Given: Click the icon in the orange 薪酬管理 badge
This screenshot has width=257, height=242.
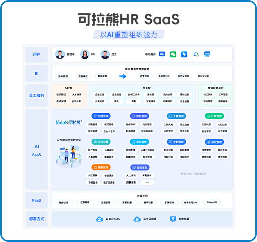Looking at the screenshot, I should tap(95, 167).
